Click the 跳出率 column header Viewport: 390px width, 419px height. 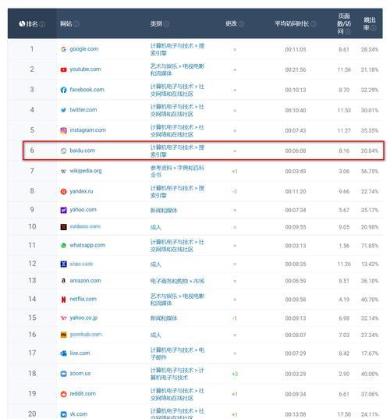[x=370, y=23]
